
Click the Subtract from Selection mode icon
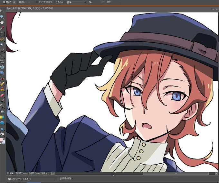11,2
